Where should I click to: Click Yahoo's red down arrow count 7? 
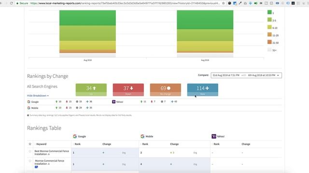pos(153,101)
